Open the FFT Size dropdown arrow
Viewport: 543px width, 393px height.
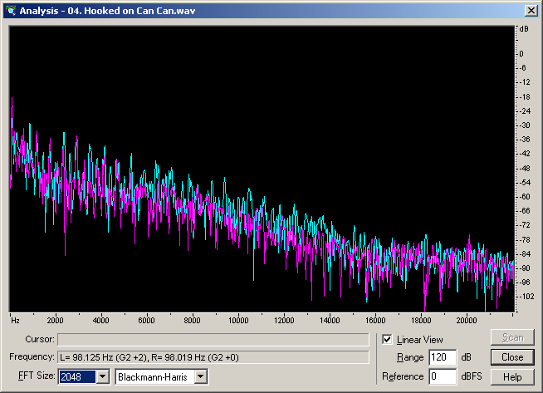(102, 377)
